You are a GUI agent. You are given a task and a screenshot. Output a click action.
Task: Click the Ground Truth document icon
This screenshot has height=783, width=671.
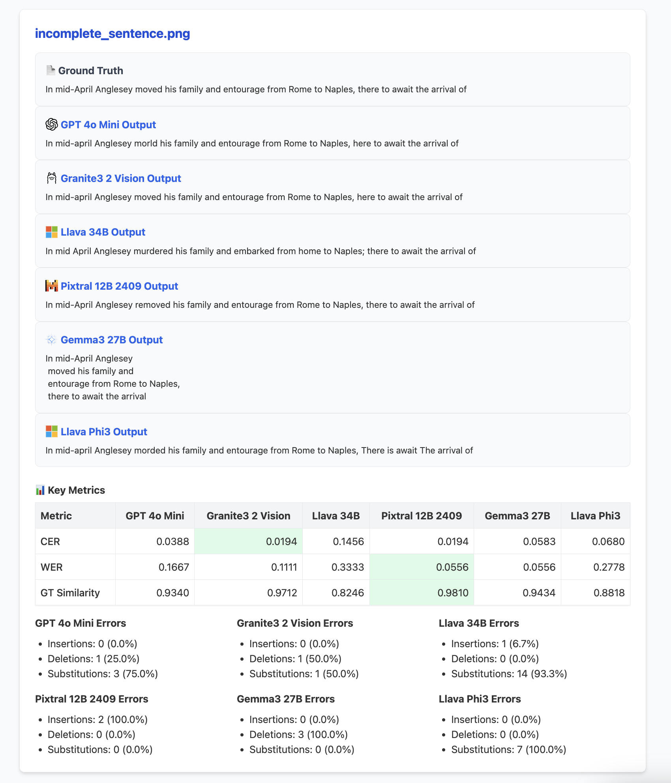tap(51, 70)
